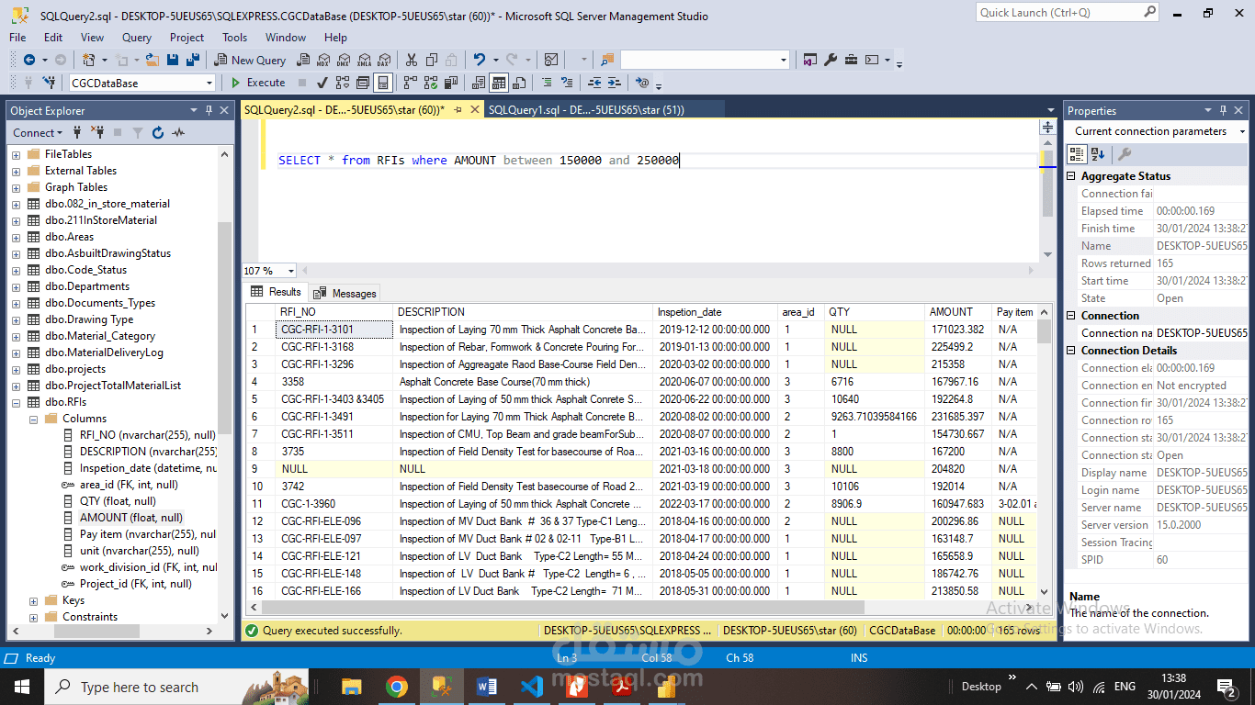Image resolution: width=1255 pixels, height=705 pixels.
Task: Refresh Object Explorer with circular arrow
Action: coord(158,132)
